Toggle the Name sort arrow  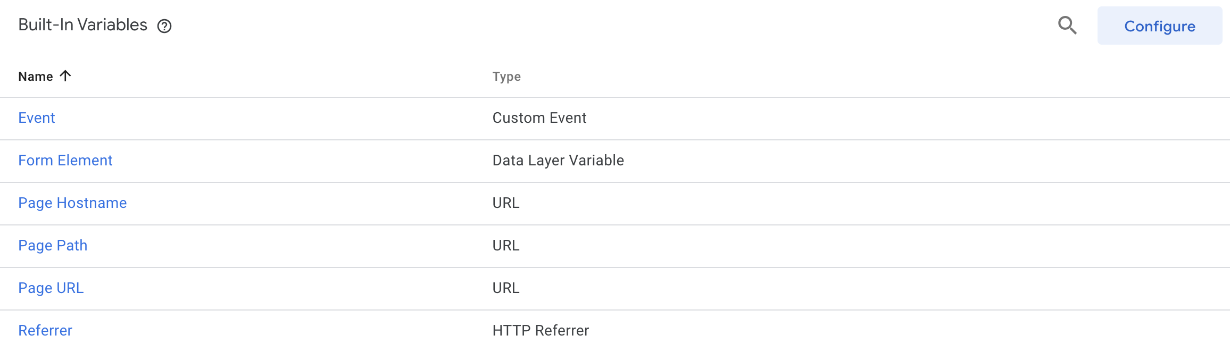pyautogui.click(x=65, y=76)
